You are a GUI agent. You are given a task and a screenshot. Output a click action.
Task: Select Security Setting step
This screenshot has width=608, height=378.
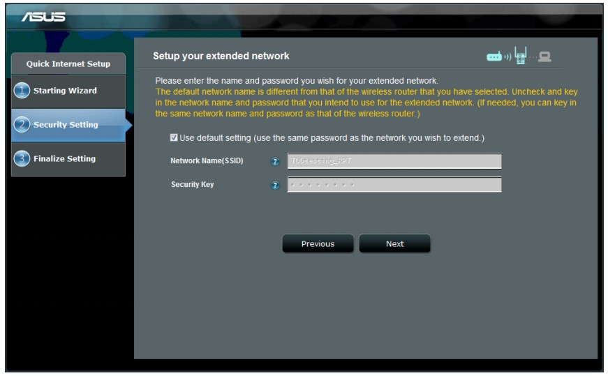[x=68, y=125]
